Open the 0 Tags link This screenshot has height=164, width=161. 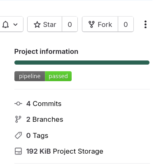click(37, 135)
